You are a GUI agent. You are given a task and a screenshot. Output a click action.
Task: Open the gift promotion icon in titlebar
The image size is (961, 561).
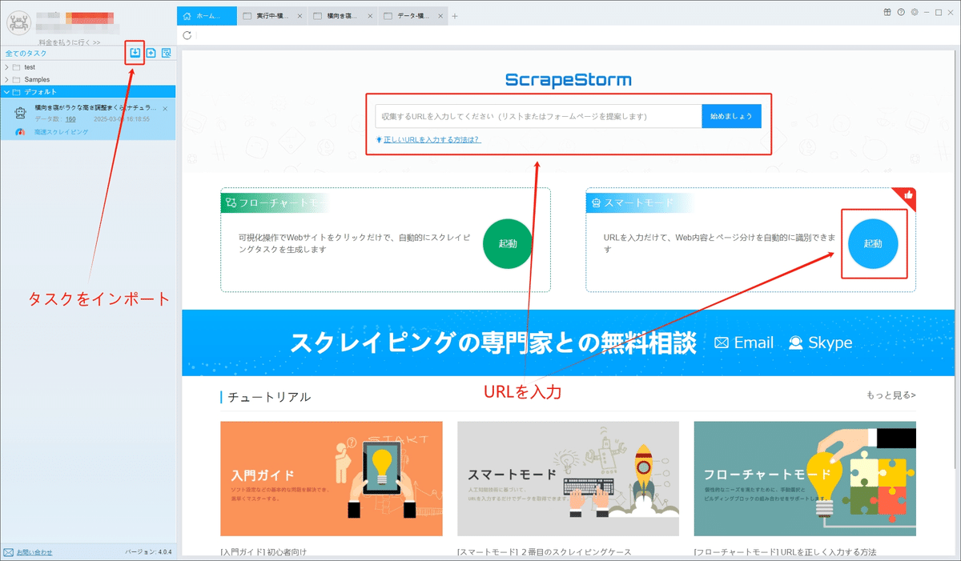pyautogui.click(x=887, y=12)
